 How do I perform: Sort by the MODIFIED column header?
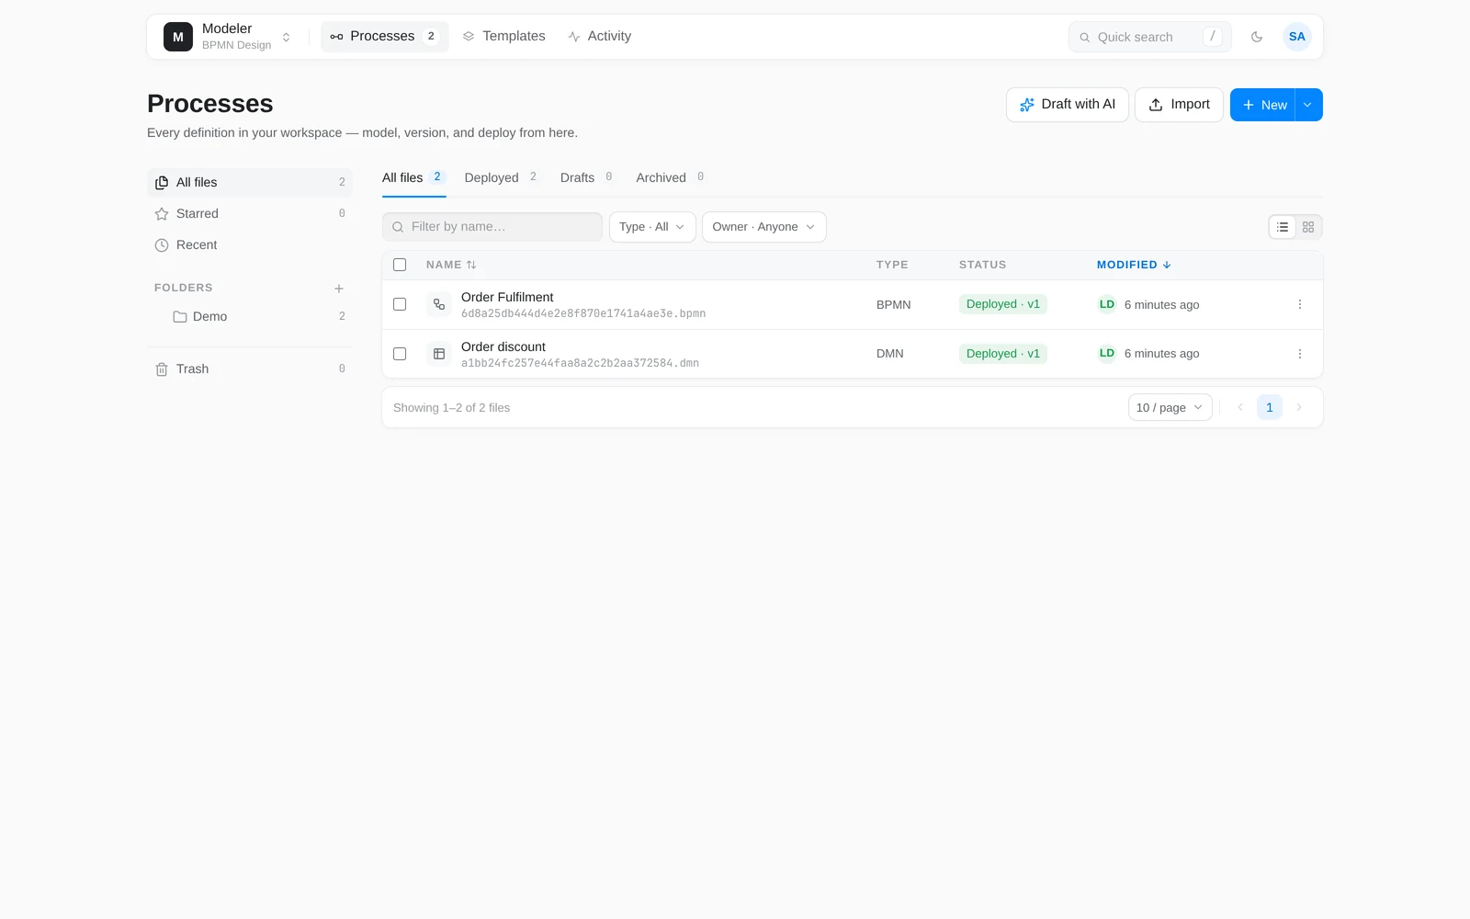[1134, 265]
